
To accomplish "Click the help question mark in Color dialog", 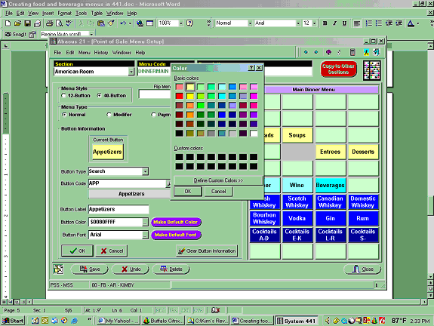I will [251, 68].
